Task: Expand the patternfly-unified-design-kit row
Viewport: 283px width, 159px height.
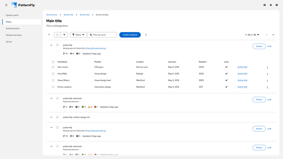Action: tap(51, 117)
